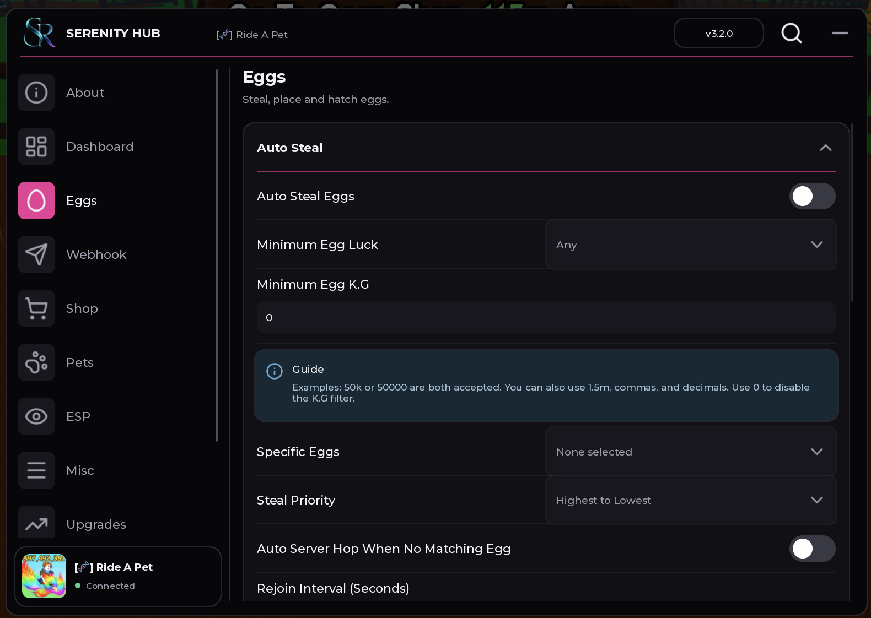Image resolution: width=871 pixels, height=618 pixels.
Task: Click the 'Connected' status text
Action: pos(110,586)
